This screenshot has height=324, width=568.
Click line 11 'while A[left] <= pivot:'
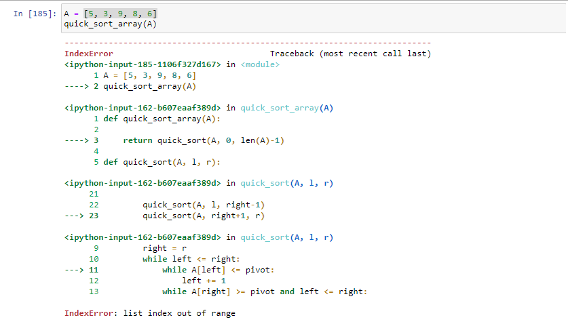point(218,270)
